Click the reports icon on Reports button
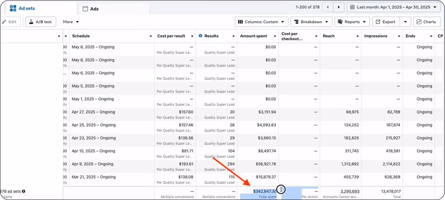Screen dimensions: 445x200 [340, 22]
